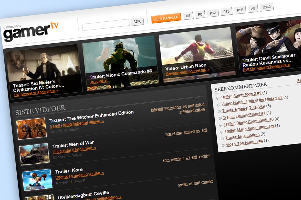The image size is (301, 200).
Task: Click the 'Utviklerdagbok: Ceville' title
Action: pos(83,195)
